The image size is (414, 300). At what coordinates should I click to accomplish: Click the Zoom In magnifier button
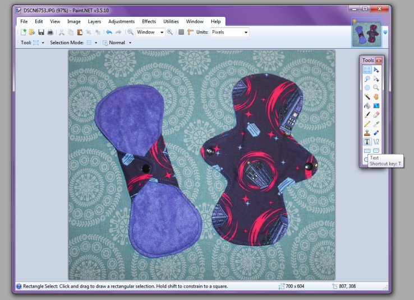point(170,32)
